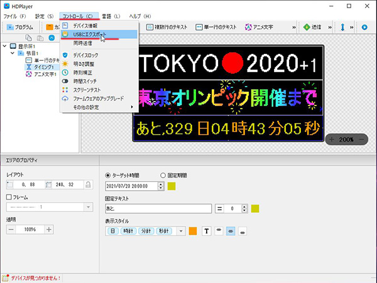The width and height of the screenshot is (377, 283).
Task: Click the fixed text input field
Action: pos(158,208)
